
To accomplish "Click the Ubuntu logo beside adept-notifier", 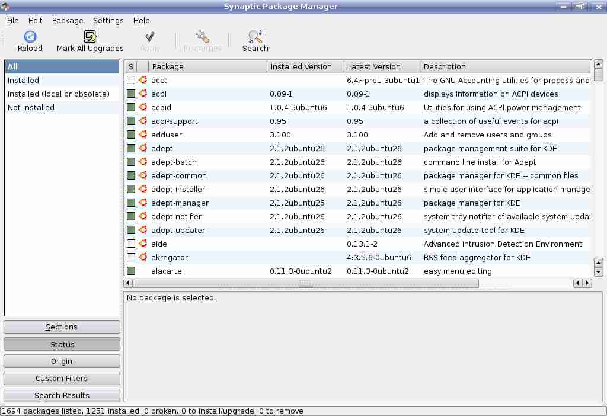I will 143,216.
